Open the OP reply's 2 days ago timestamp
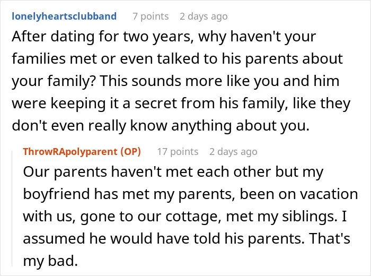The height and width of the screenshot is (276, 371). pyautogui.click(x=233, y=152)
